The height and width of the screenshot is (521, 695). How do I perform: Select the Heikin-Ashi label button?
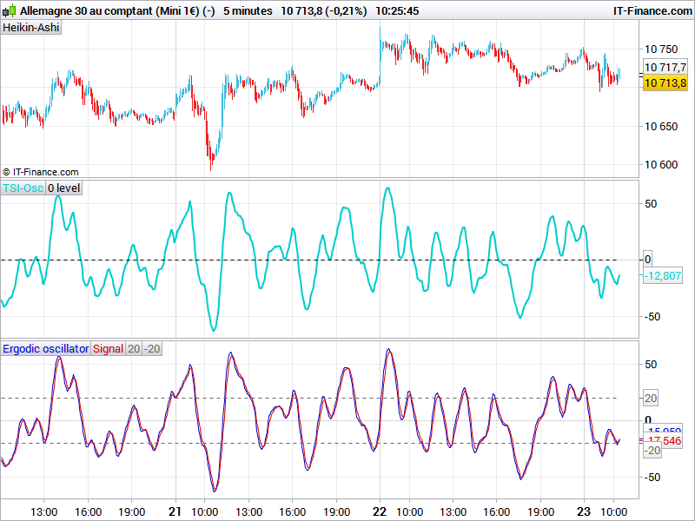pos(31,28)
